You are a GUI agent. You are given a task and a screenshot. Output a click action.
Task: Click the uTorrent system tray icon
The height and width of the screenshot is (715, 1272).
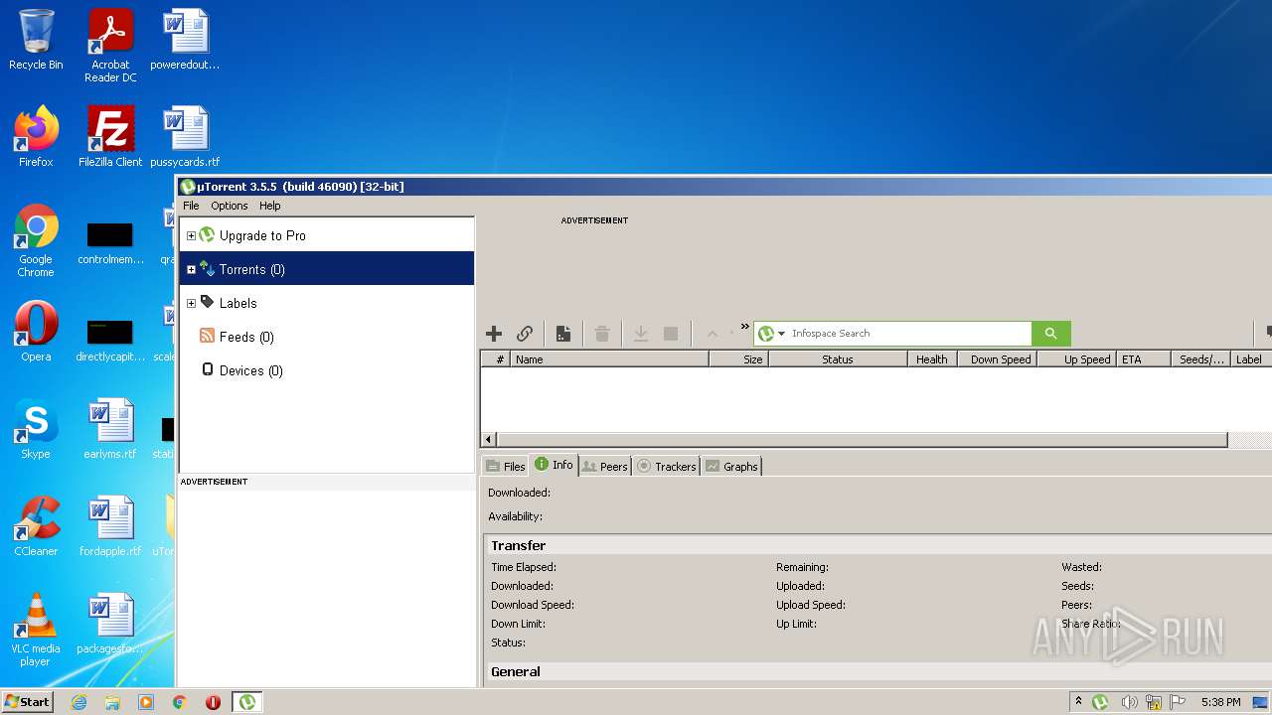point(1100,702)
